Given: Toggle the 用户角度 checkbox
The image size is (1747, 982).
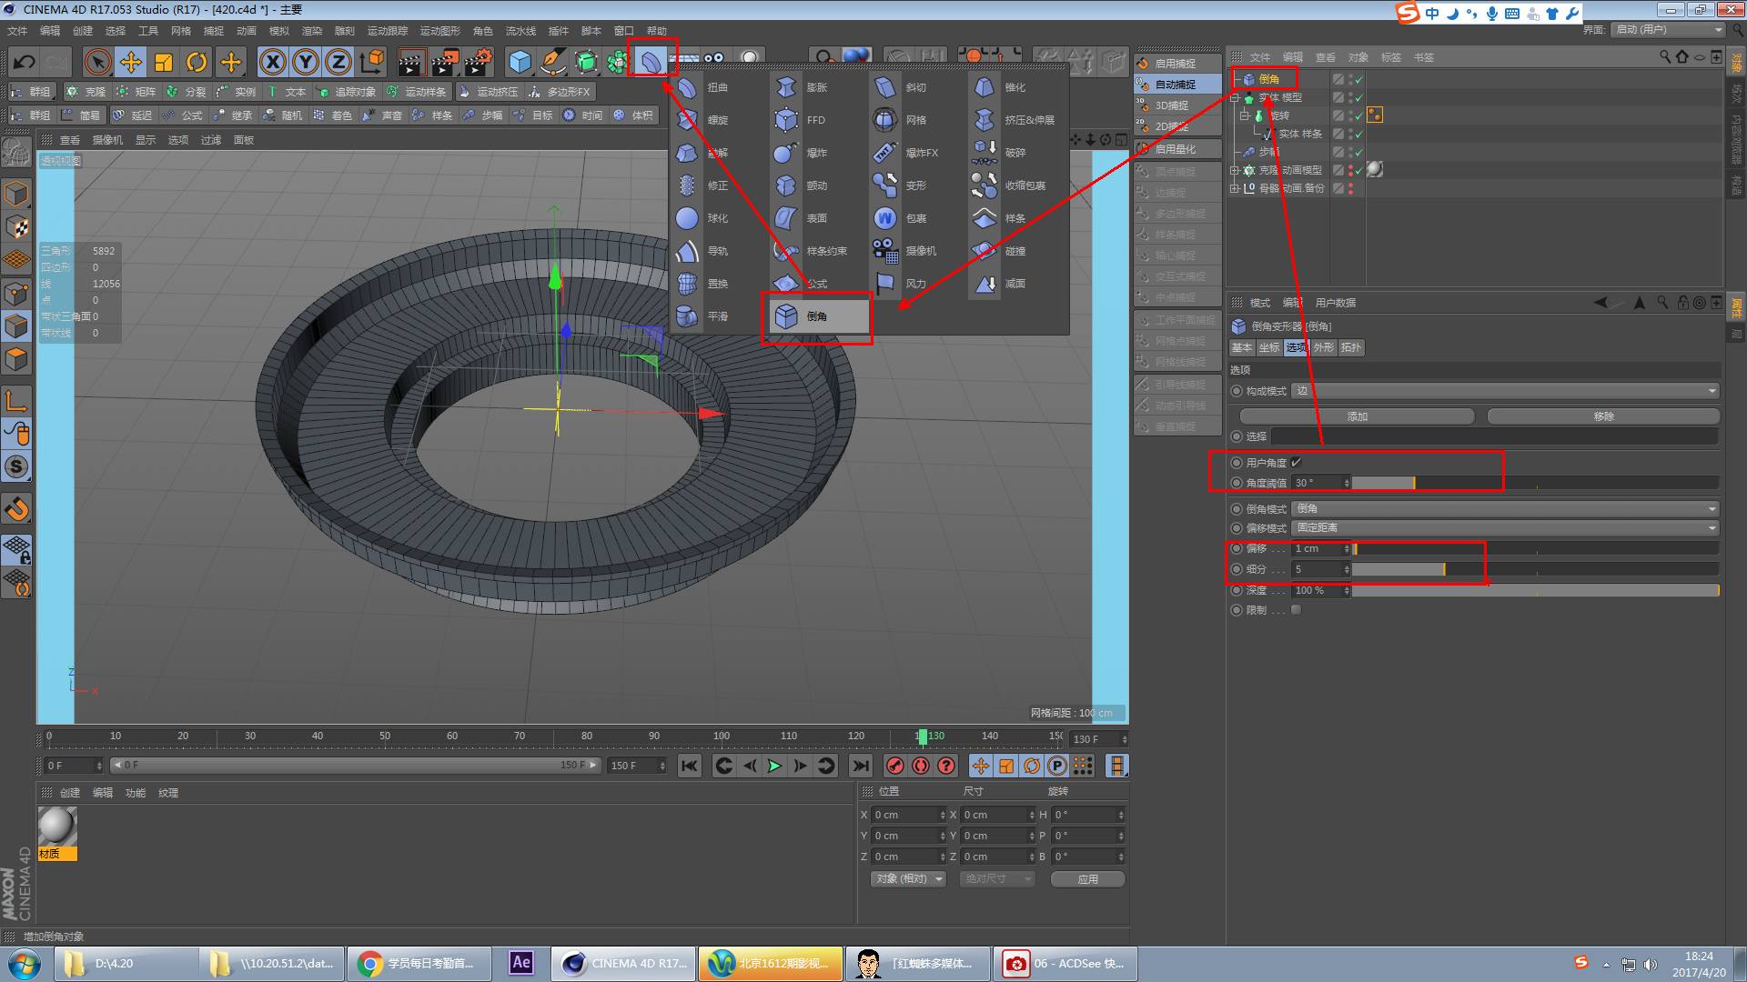Looking at the screenshot, I should (x=1296, y=463).
